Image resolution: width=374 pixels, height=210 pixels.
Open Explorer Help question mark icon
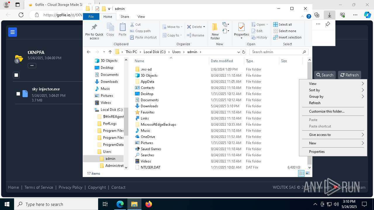tap(309, 17)
